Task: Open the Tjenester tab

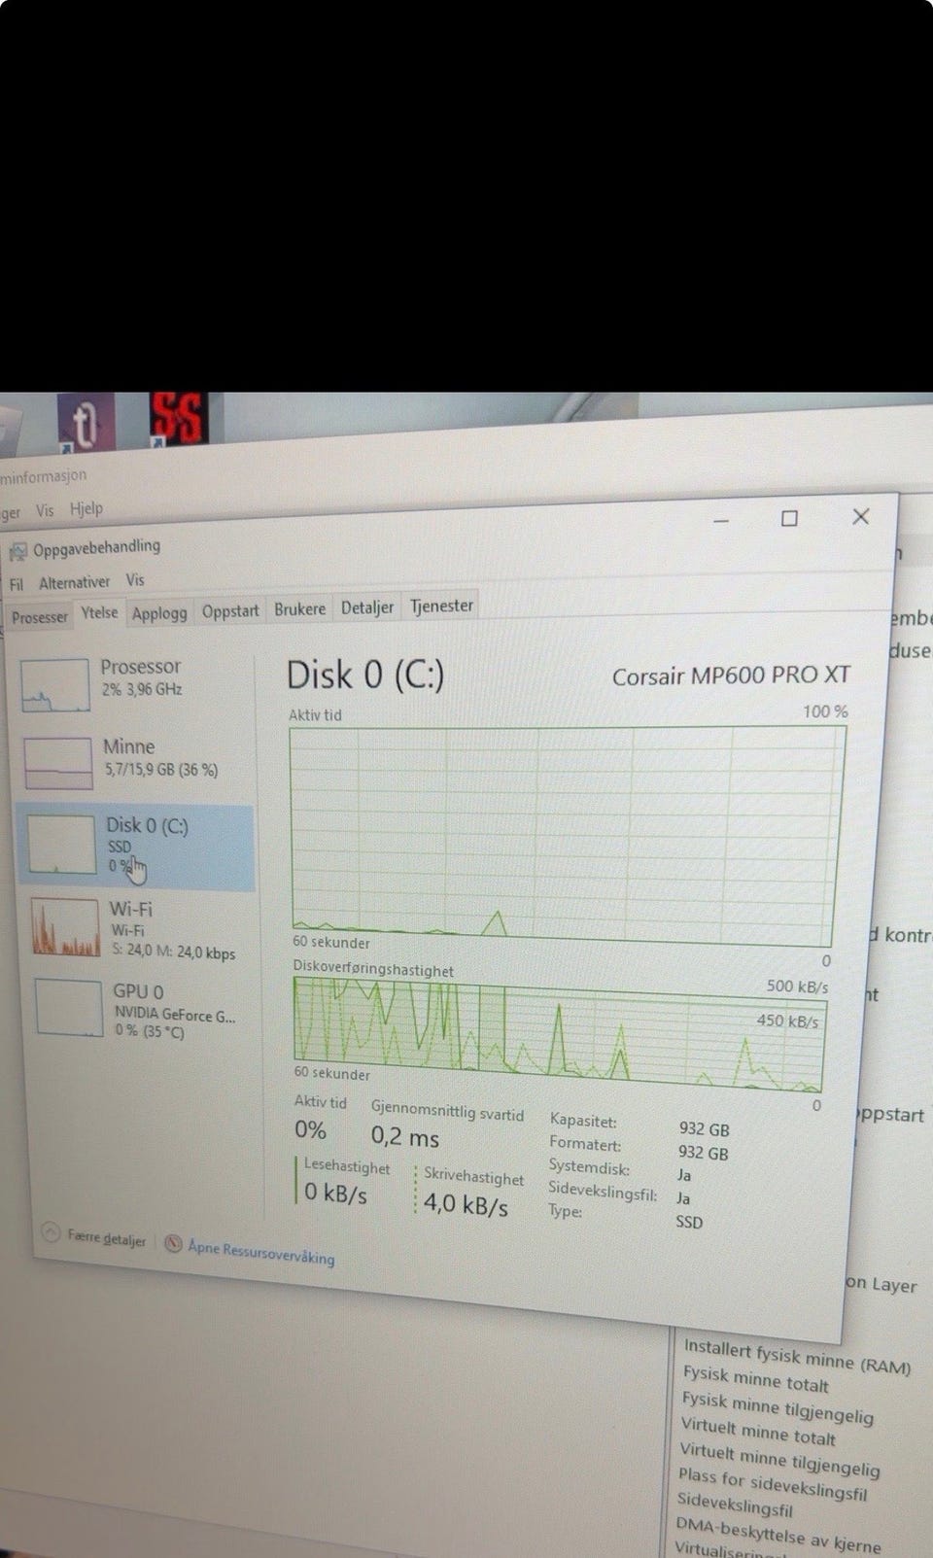Action: (441, 606)
